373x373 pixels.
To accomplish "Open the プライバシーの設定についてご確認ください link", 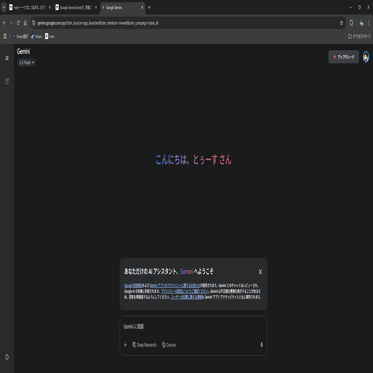I will click(x=185, y=291).
